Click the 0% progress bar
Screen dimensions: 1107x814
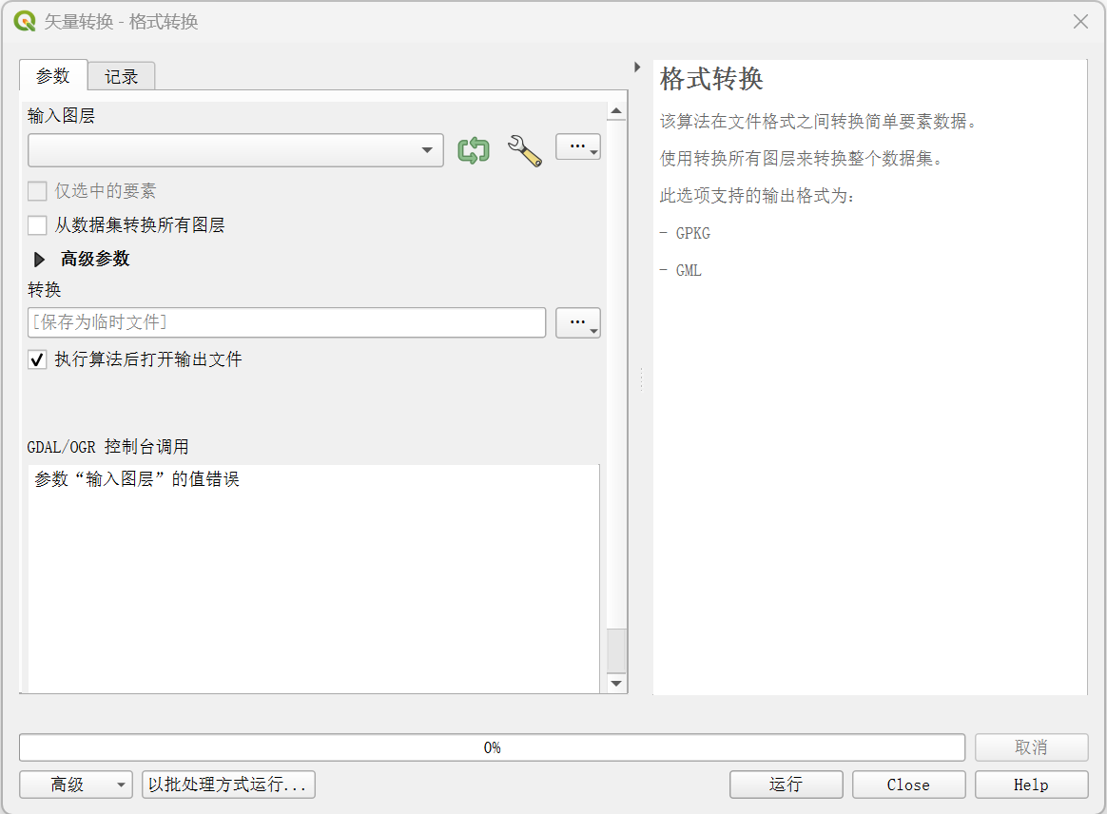point(492,747)
